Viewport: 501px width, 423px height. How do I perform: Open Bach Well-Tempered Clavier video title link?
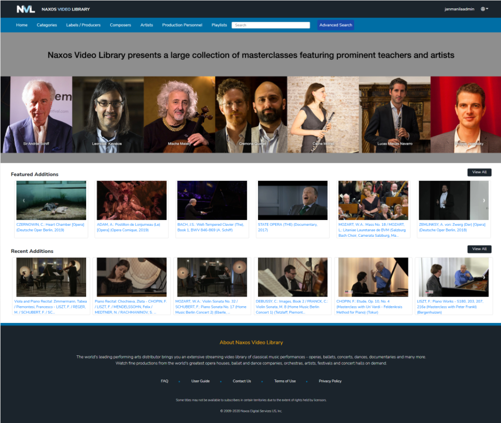(x=211, y=227)
